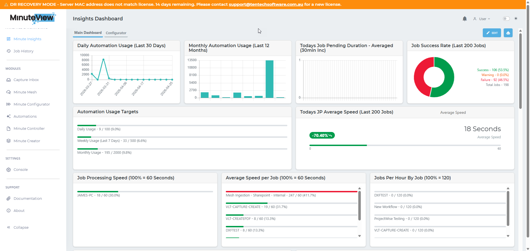Click the support email link in banner
530x251 pixels.
266,4
